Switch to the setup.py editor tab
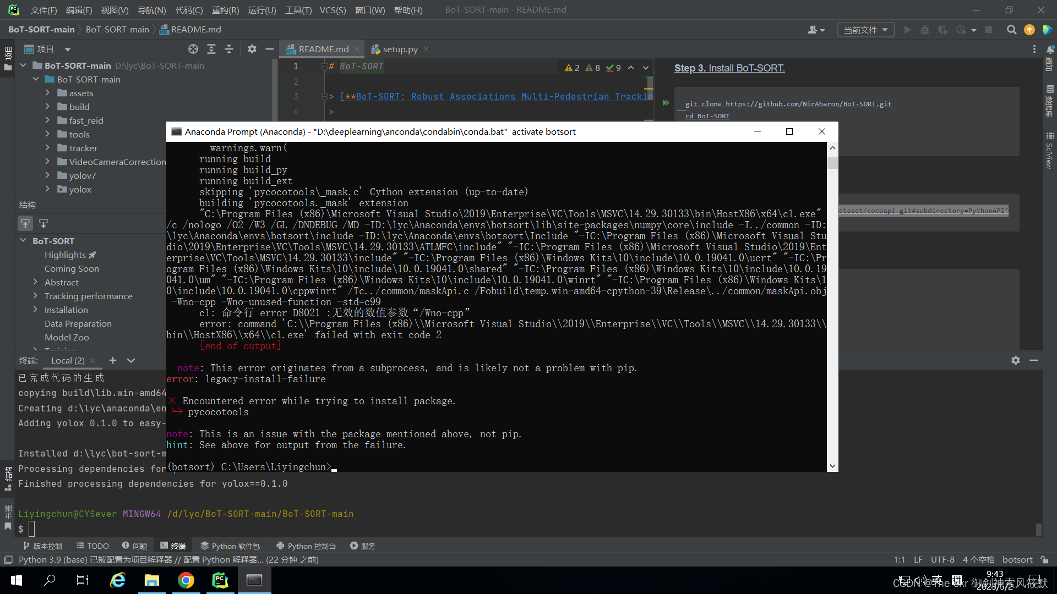 pos(400,50)
